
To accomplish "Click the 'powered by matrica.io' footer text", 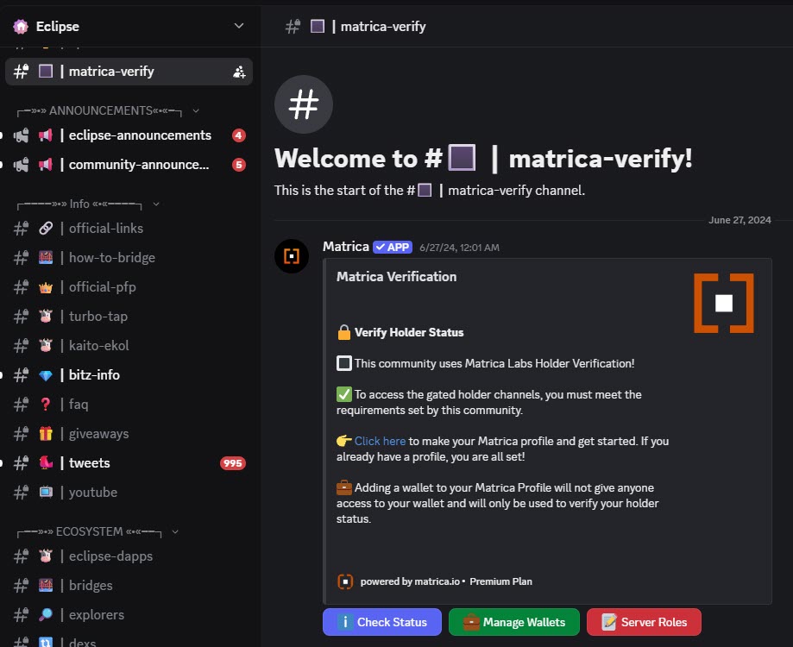I will pos(410,581).
